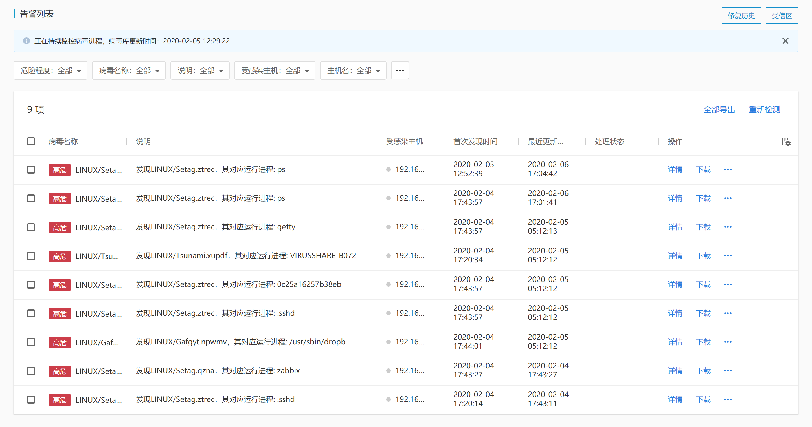Click 全部导出 to export all alerts
Image resolution: width=812 pixels, height=427 pixels.
(x=719, y=110)
